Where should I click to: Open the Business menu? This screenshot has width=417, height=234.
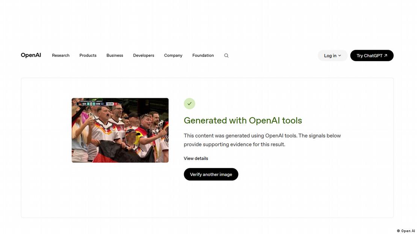[115, 55]
